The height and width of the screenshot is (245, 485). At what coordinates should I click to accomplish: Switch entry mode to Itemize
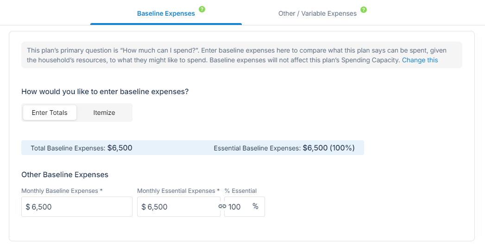[x=104, y=113]
